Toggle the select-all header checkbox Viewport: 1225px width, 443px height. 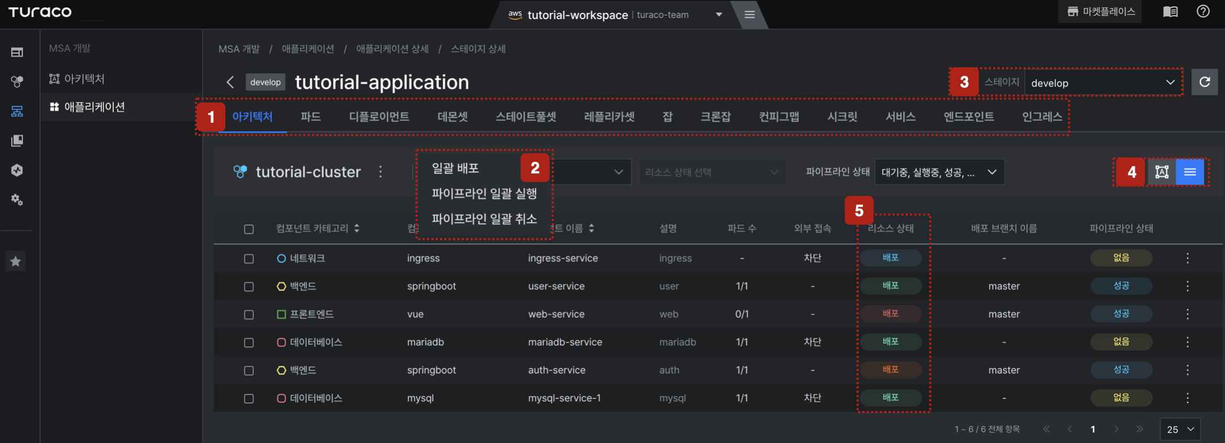[x=249, y=229]
